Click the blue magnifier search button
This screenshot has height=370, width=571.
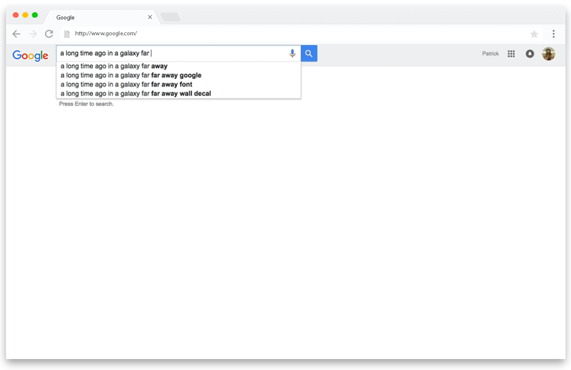pyautogui.click(x=309, y=54)
